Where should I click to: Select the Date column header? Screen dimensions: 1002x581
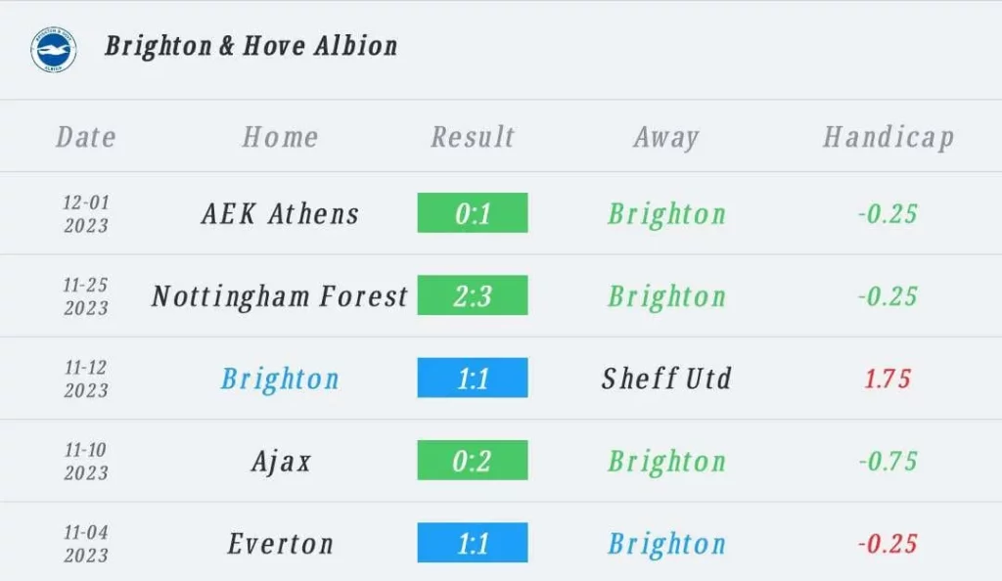[86, 137]
